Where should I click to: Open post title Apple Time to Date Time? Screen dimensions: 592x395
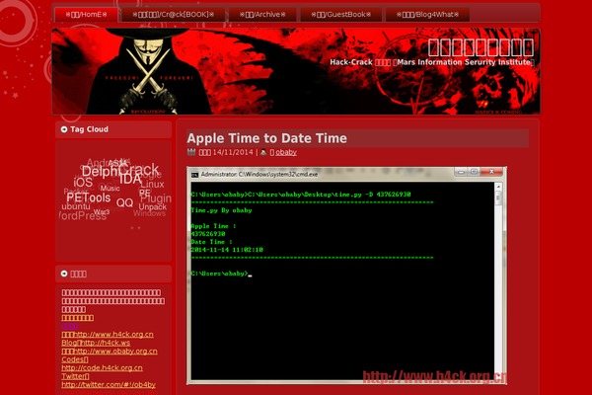(267, 138)
